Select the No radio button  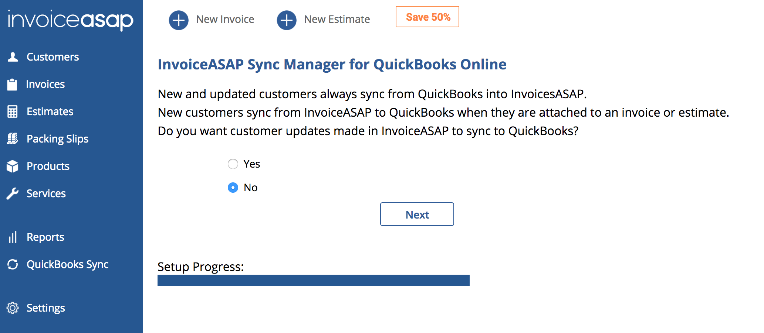(x=233, y=188)
